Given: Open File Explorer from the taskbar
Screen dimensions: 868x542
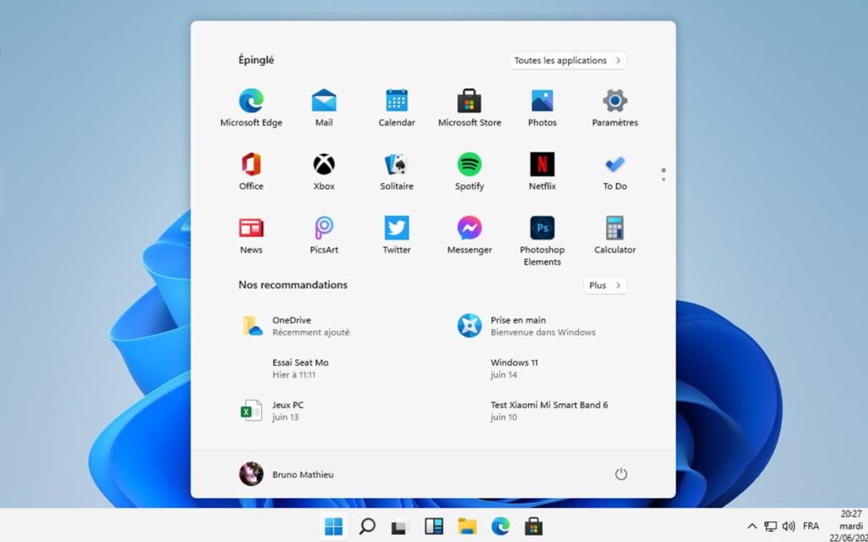Looking at the screenshot, I should click(467, 527).
